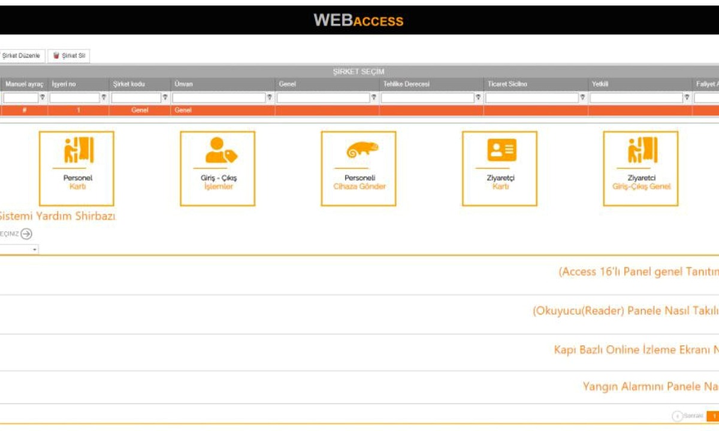Click the filter icon beside İşyeri no field
This screenshot has width=719, height=431.
click(x=104, y=97)
